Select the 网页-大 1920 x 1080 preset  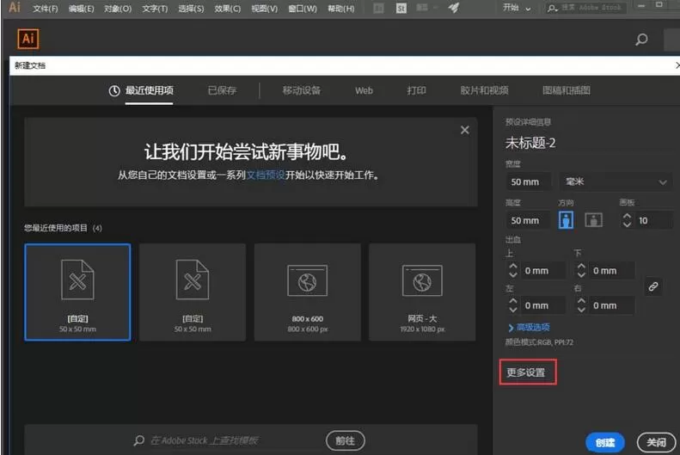(422, 292)
